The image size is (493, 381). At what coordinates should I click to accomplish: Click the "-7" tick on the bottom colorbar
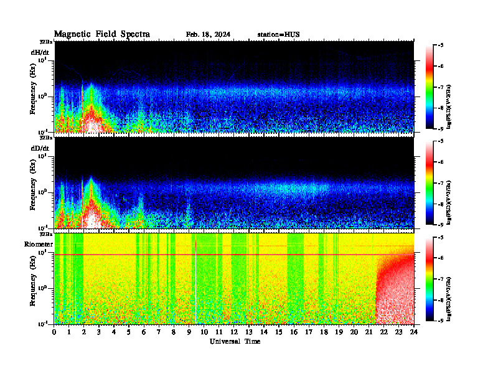(441, 279)
